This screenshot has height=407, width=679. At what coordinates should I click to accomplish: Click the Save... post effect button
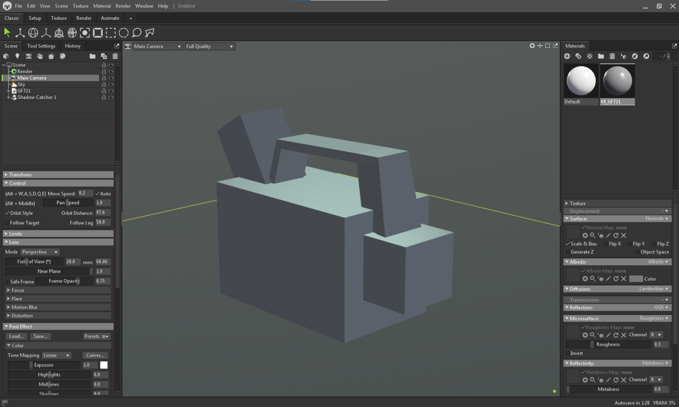click(x=41, y=336)
